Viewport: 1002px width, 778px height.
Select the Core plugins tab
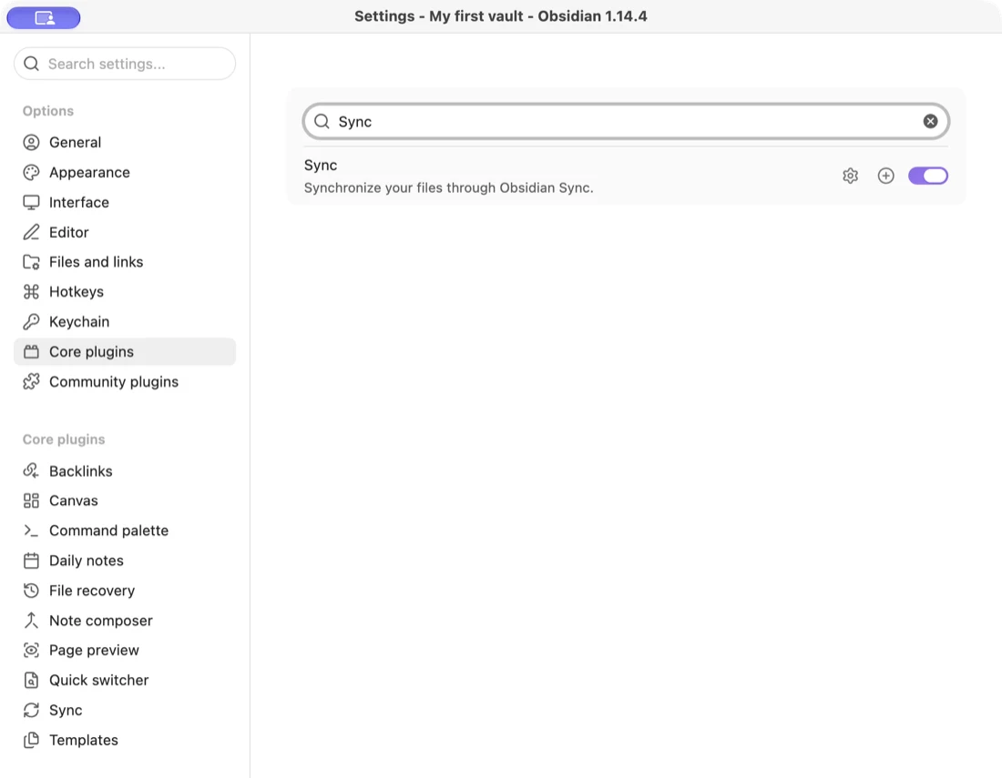[125, 351]
